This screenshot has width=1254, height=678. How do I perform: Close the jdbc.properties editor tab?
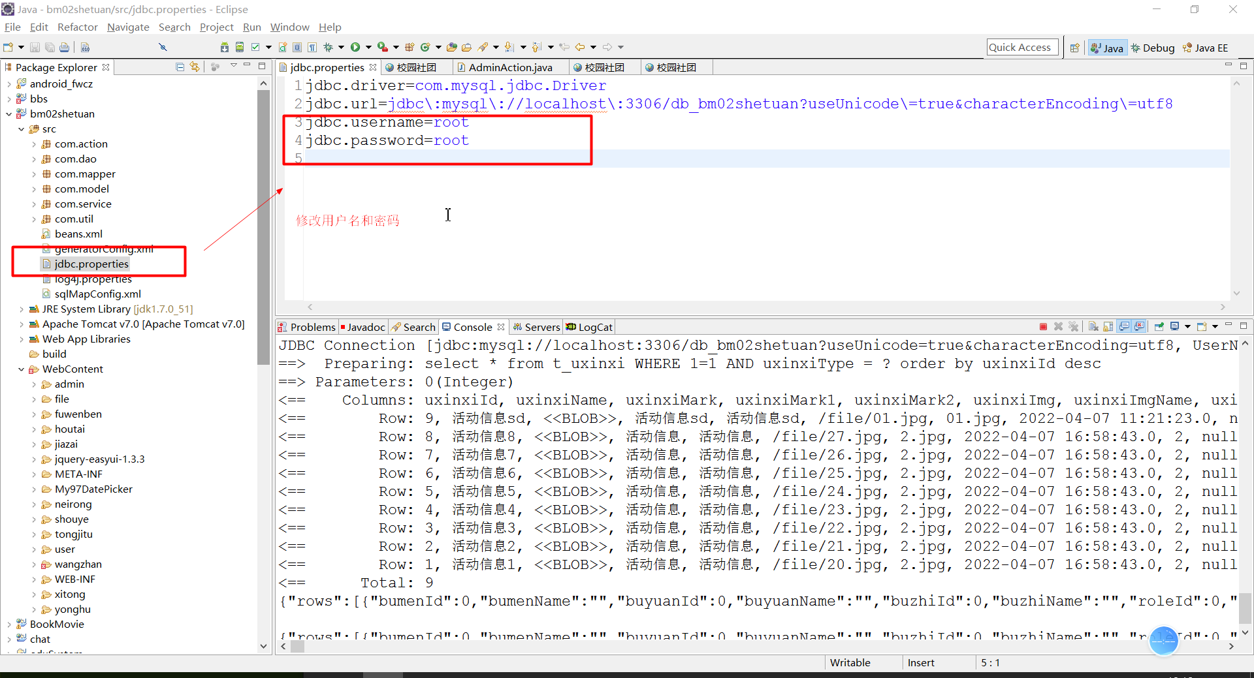pos(373,67)
